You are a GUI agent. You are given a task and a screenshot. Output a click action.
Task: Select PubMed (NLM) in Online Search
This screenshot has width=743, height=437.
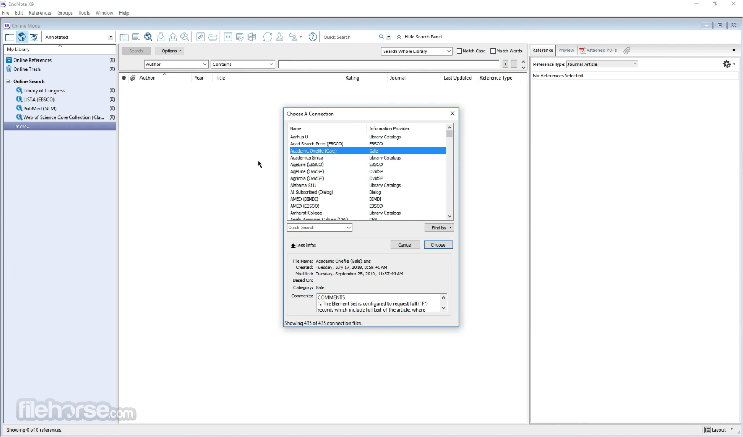[x=40, y=109]
